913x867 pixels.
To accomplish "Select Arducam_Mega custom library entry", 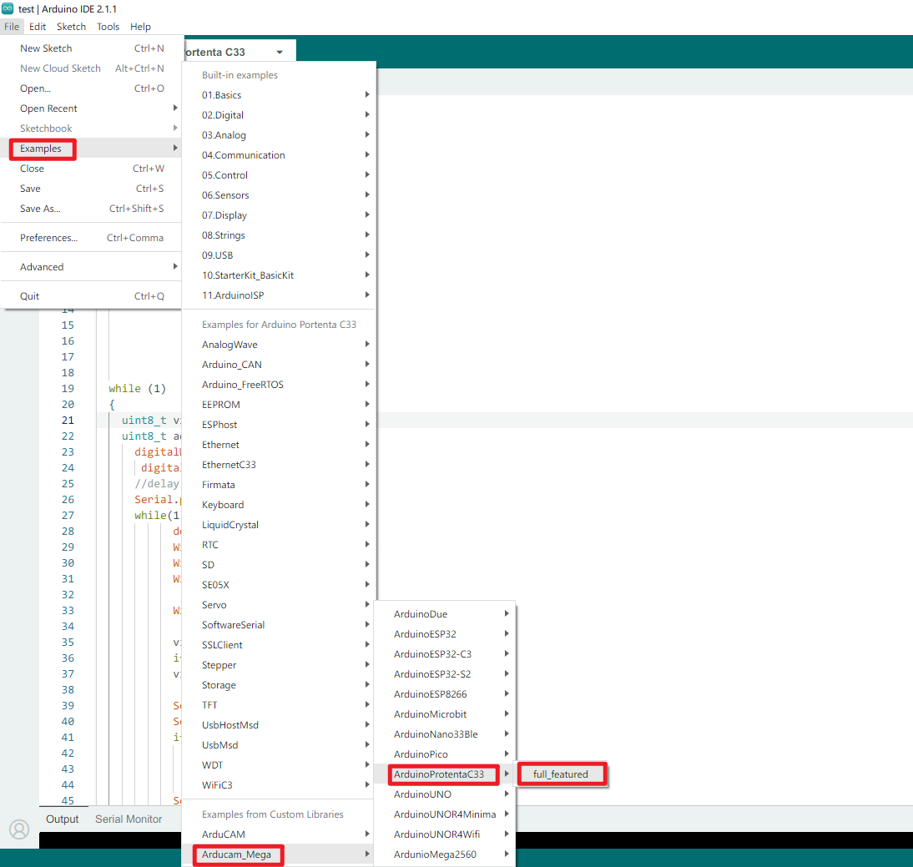I will pos(279,854).
